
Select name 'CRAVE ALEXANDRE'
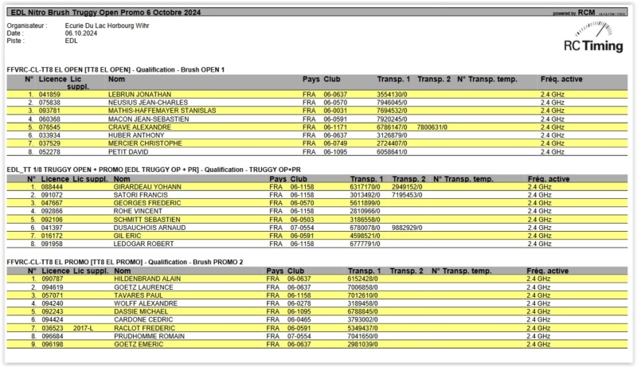point(139,127)
